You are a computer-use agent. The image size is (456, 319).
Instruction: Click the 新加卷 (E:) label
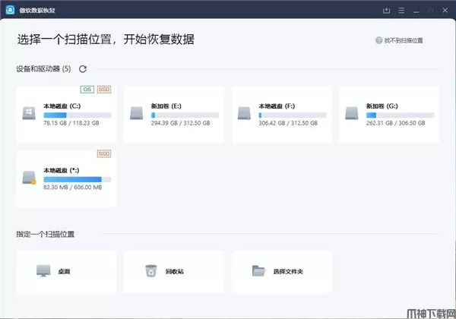tap(166, 106)
